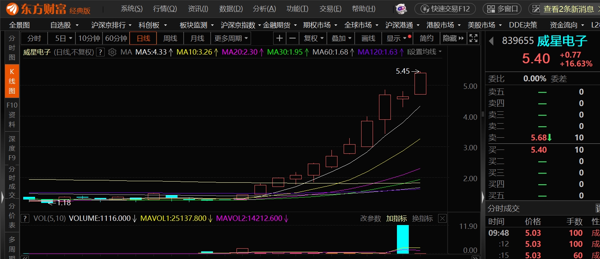The width and height of the screenshot is (600, 259).
Task: Switch to 分时 period
Action: pos(34,38)
